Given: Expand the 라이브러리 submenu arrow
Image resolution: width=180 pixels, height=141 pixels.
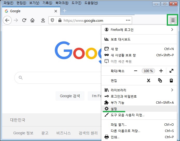Looking at the screenshot, I should coord(172,90).
